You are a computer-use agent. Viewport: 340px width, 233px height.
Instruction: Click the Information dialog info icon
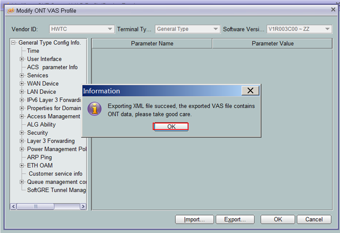94,109
